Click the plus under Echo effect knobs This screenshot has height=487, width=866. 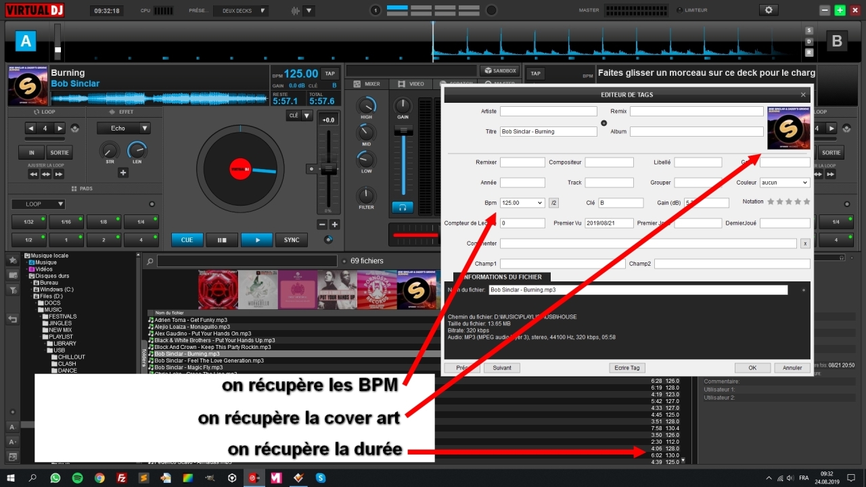123,172
